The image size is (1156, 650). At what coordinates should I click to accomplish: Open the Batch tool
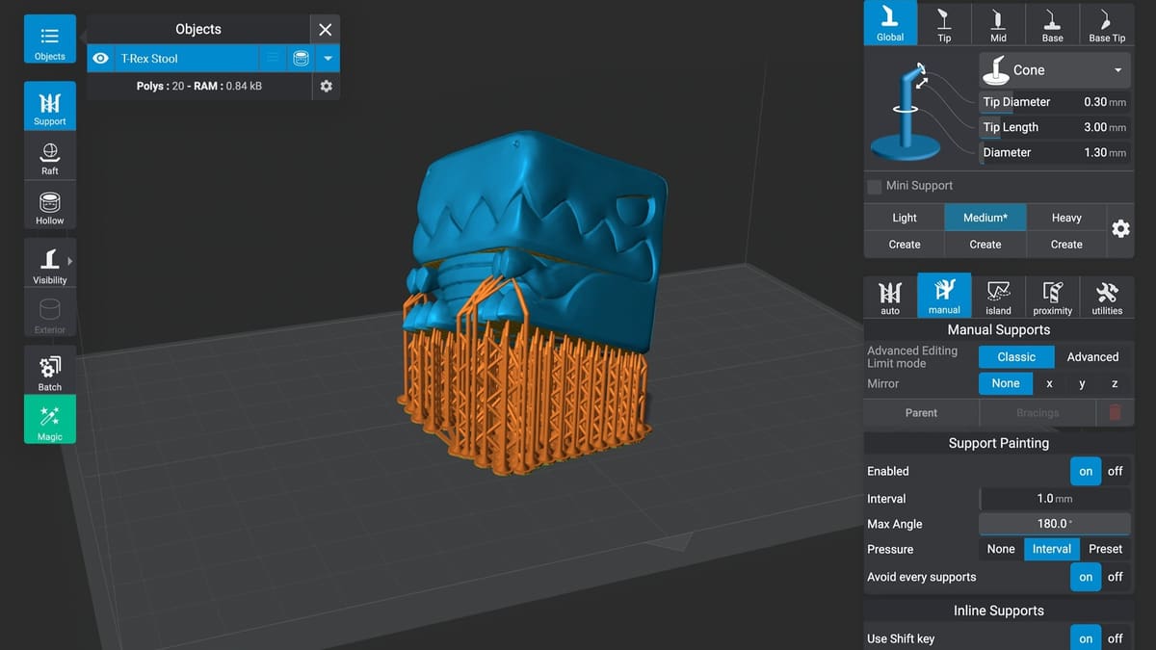(49, 373)
